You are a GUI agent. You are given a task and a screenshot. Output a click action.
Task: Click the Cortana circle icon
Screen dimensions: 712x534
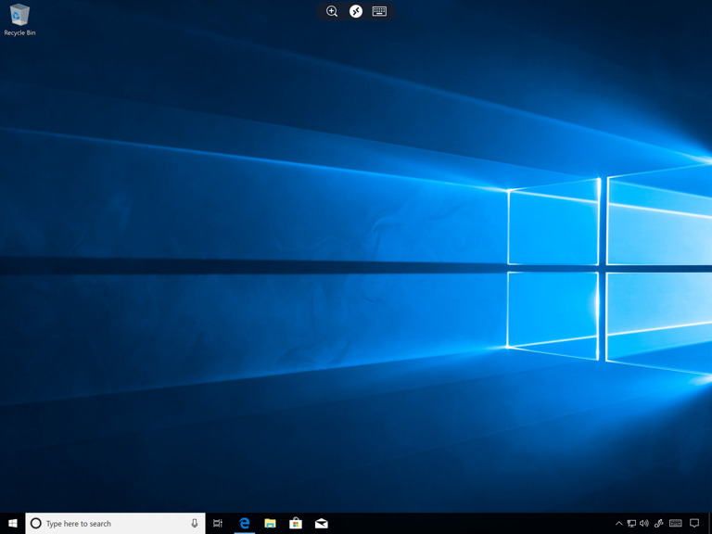pos(36,523)
